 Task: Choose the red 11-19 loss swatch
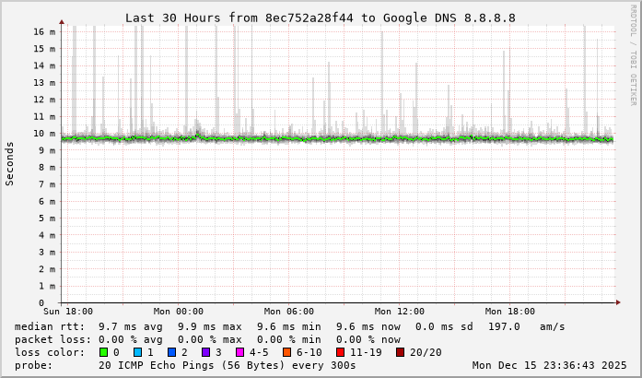(x=342, y=352)
